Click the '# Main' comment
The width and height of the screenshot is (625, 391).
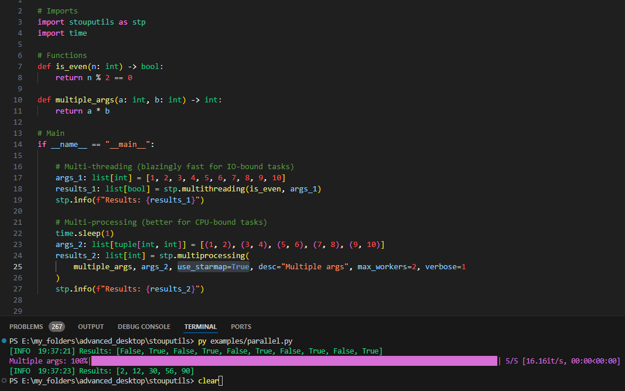click(x=50, y=133)
